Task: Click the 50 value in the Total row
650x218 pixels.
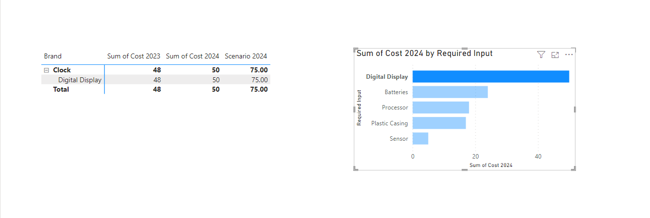Action: pos(215,90)
